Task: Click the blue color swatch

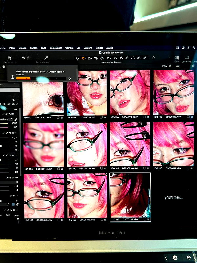Action: (x=13, y=204)
